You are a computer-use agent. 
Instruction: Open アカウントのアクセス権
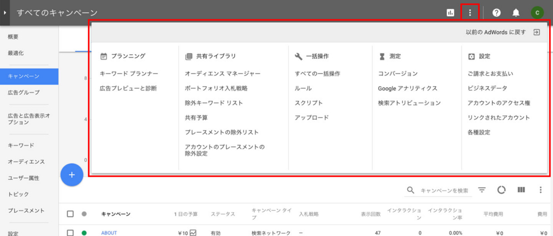pyautogui.click(x=499, y=103)
